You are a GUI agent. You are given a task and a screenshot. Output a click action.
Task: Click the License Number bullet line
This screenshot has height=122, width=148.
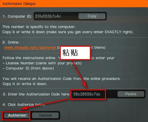[42, 63]
